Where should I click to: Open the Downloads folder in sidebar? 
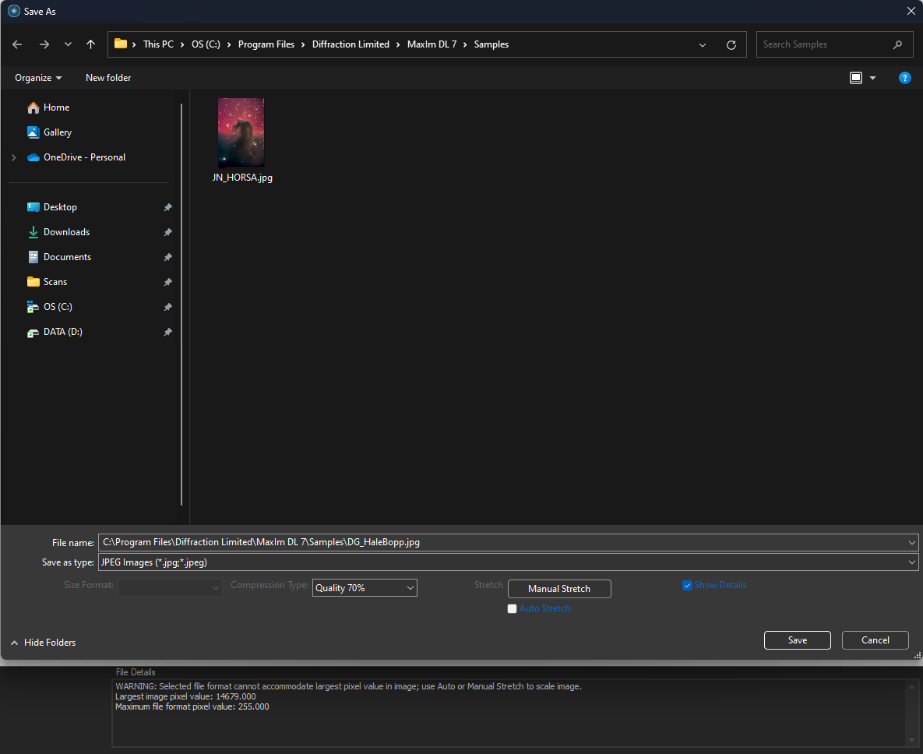(66, 232)
